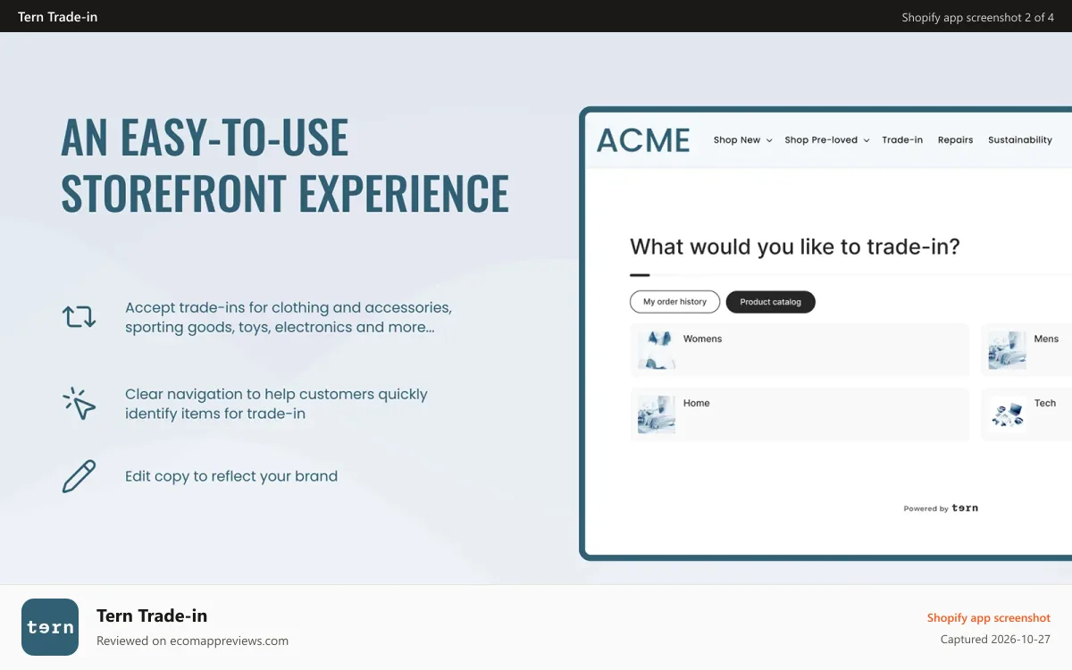
Task: Switch to My order history tab
Action: [x=674, y=302]
